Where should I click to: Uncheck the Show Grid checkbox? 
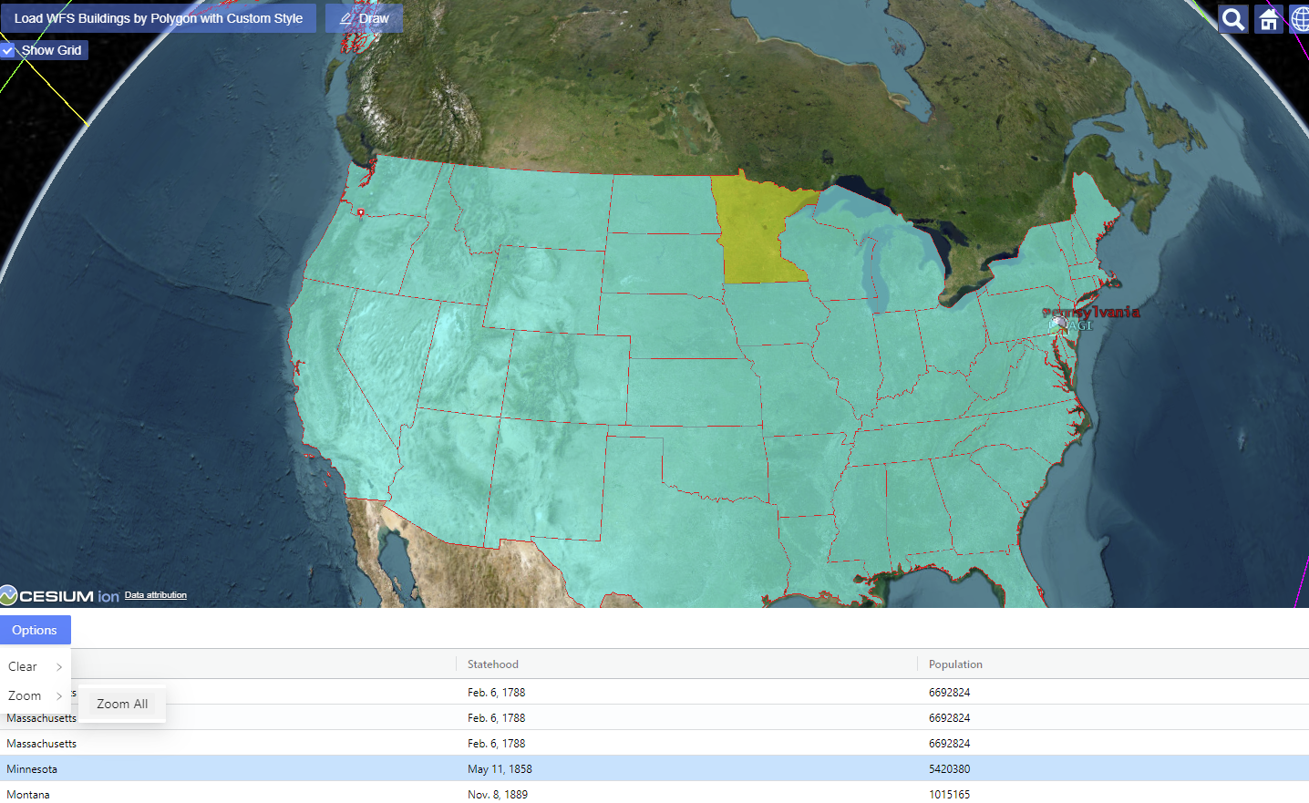tap(8, 50)
